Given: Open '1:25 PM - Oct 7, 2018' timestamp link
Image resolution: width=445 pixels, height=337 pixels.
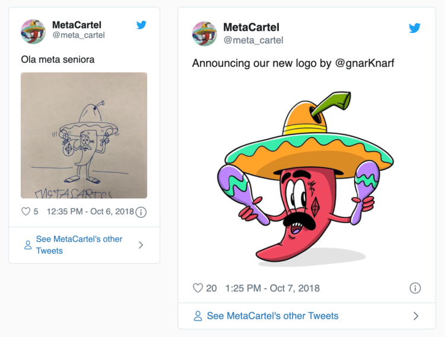Looking at the screenshot, I should pos(272,288).
